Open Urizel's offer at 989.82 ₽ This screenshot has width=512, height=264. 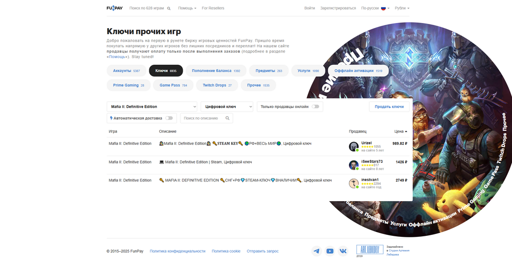point(258,147)
